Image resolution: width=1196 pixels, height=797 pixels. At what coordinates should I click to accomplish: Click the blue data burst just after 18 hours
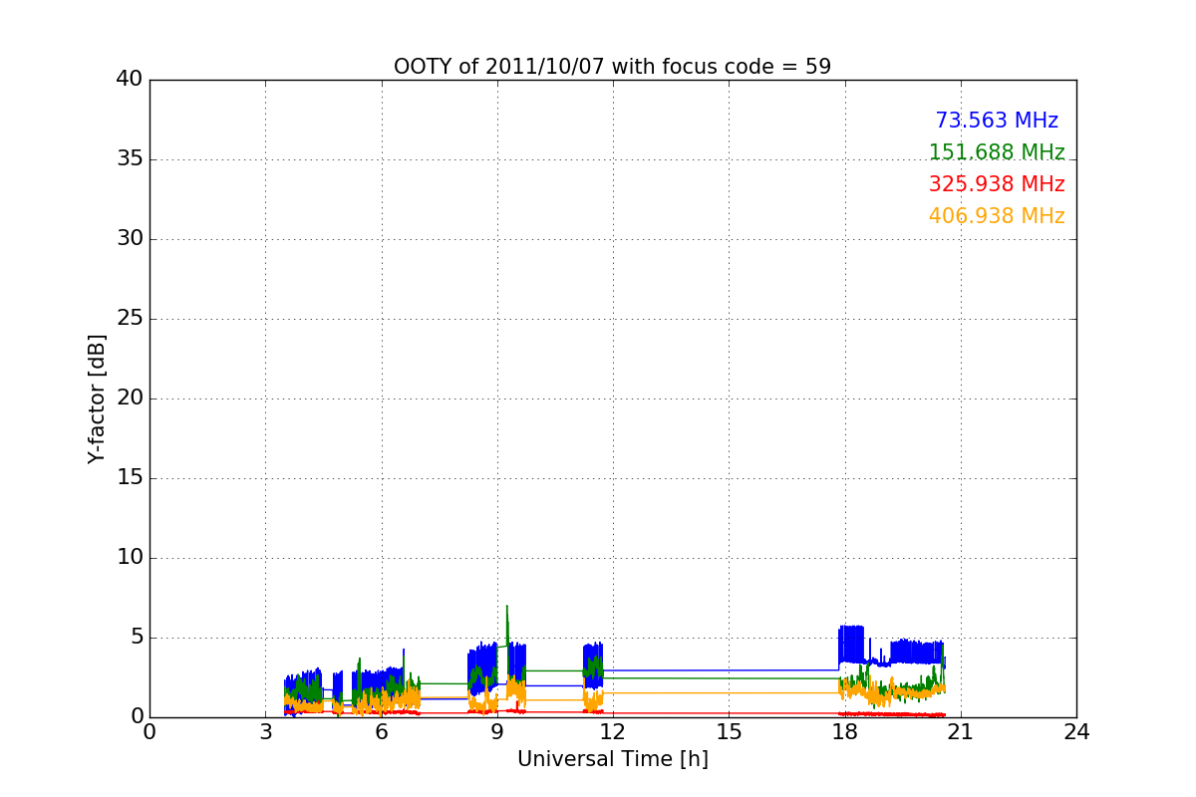851,644
